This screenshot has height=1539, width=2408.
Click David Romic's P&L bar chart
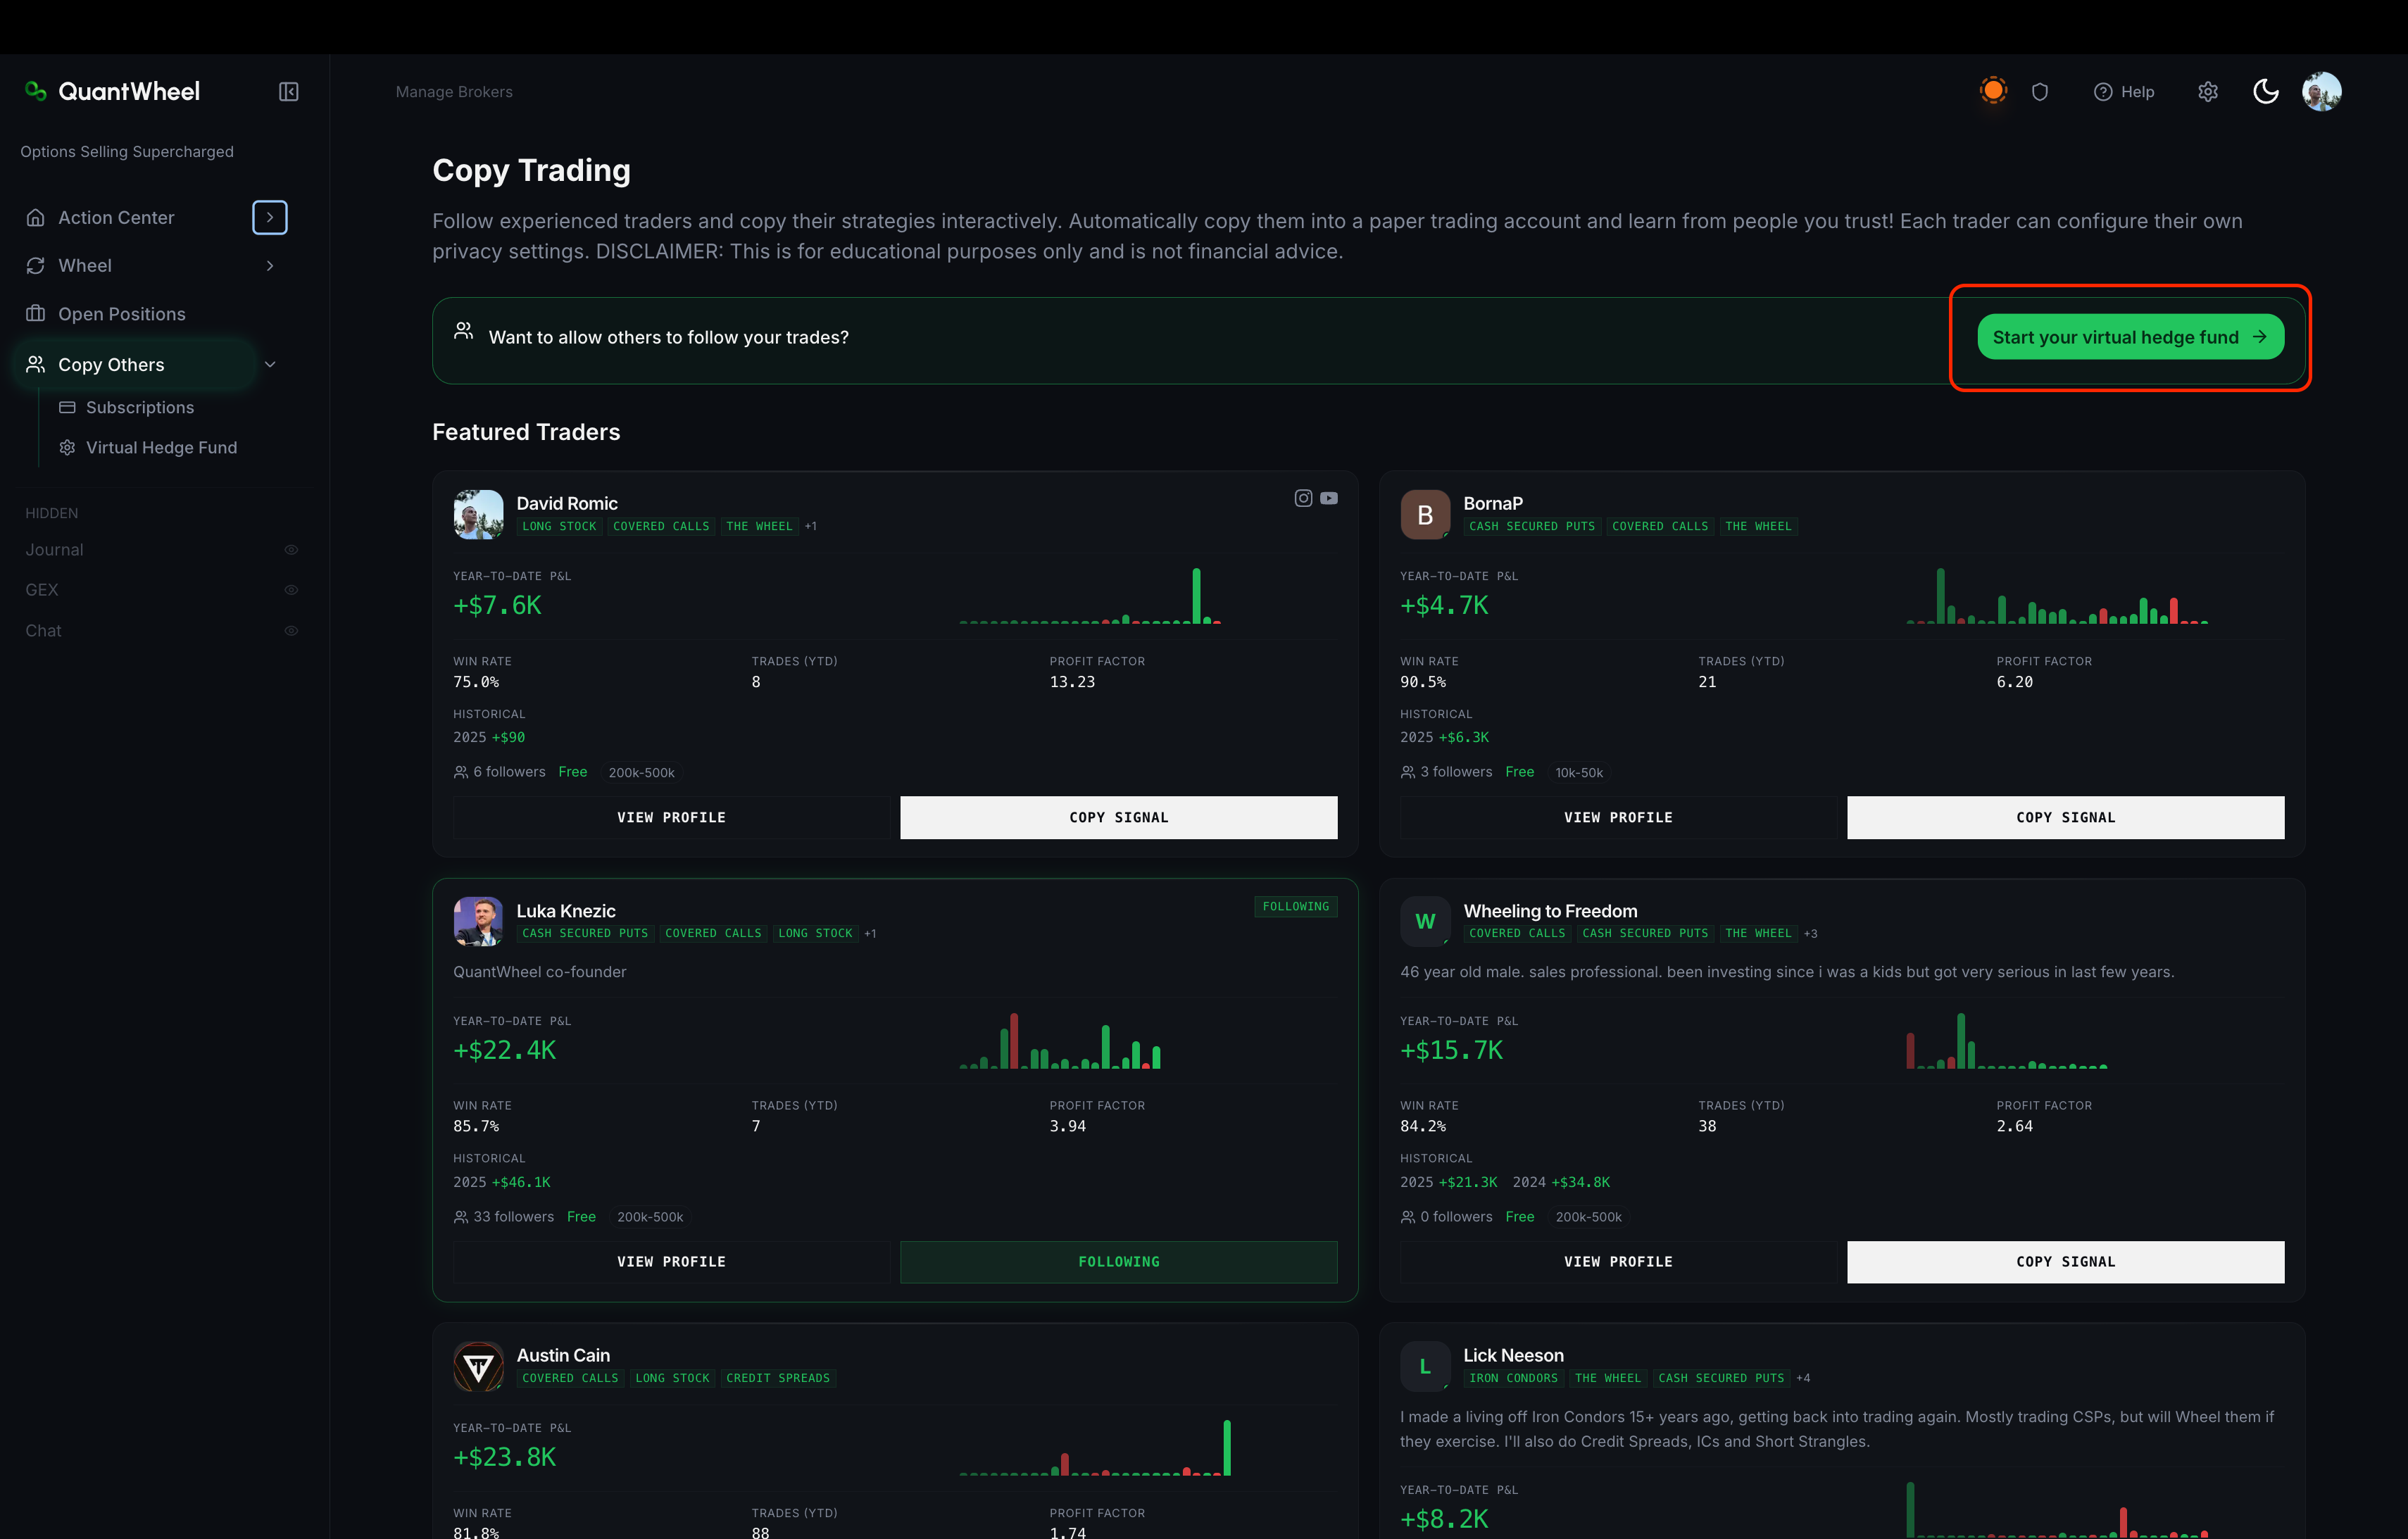1090,596
